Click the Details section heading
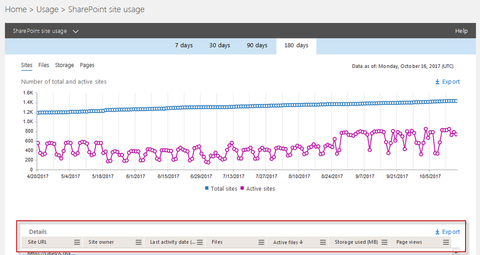The image size is (480, 255). click(38, 232)
